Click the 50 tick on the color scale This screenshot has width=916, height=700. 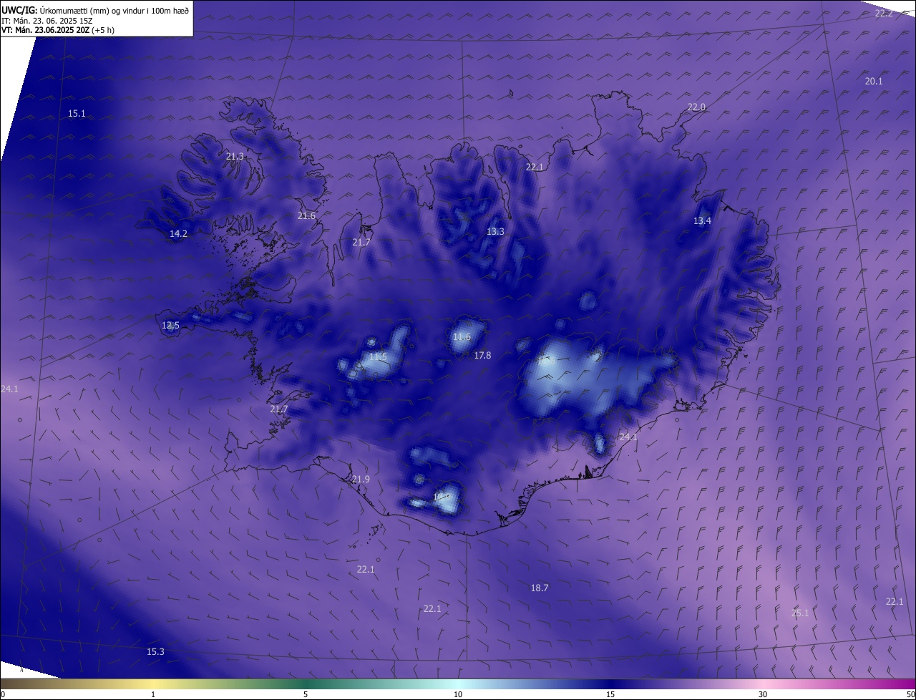click(910, 694)
